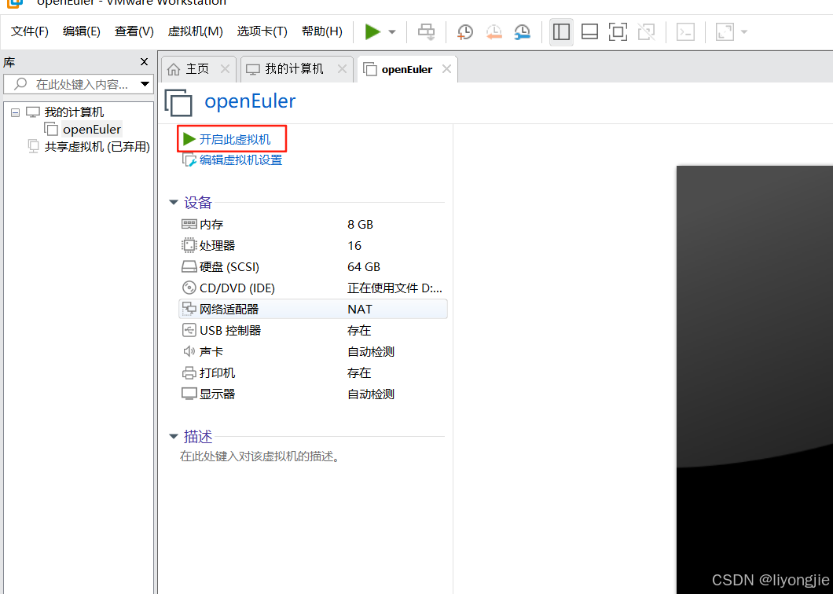833x594 pixels.
Task: Select the 显示器 device row
Action: (x=313, y=394)
